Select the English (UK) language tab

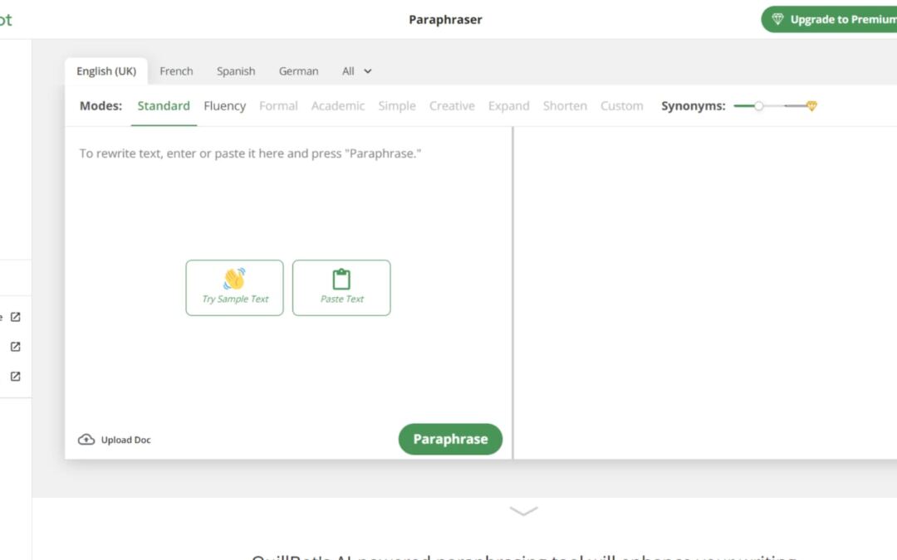coord(106,71)
